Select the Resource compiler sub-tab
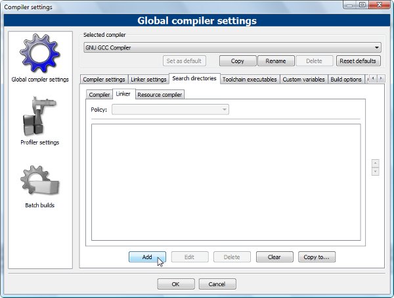This screenshot has height=298, width=394. [x=160, y=95]
